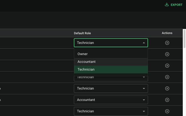The width and height of the screenshot is (186, 116).
Task: Open the partially hidden Technician dropdown arrow
Action: [x=144, y=77]
